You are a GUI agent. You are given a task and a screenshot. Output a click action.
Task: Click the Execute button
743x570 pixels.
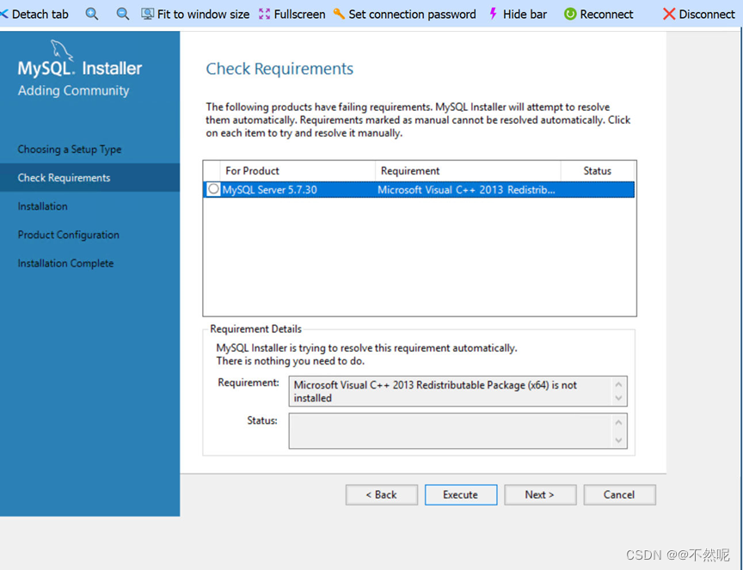click(x=461, y=494)
